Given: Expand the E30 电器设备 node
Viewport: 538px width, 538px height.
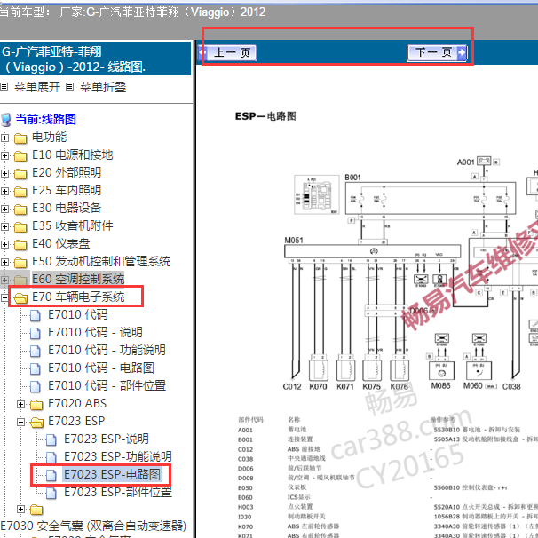Looking at the screenshot, I should coord(4,209).
